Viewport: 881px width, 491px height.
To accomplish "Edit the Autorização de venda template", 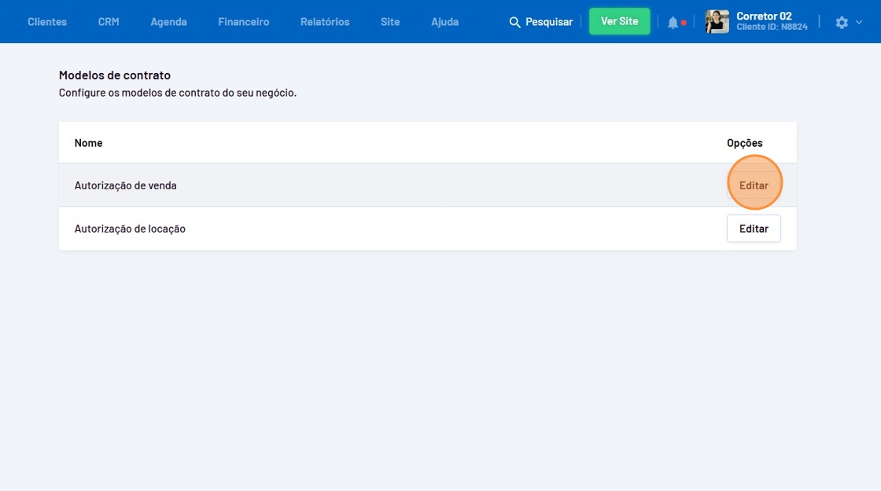I will [x=754, y=185].
